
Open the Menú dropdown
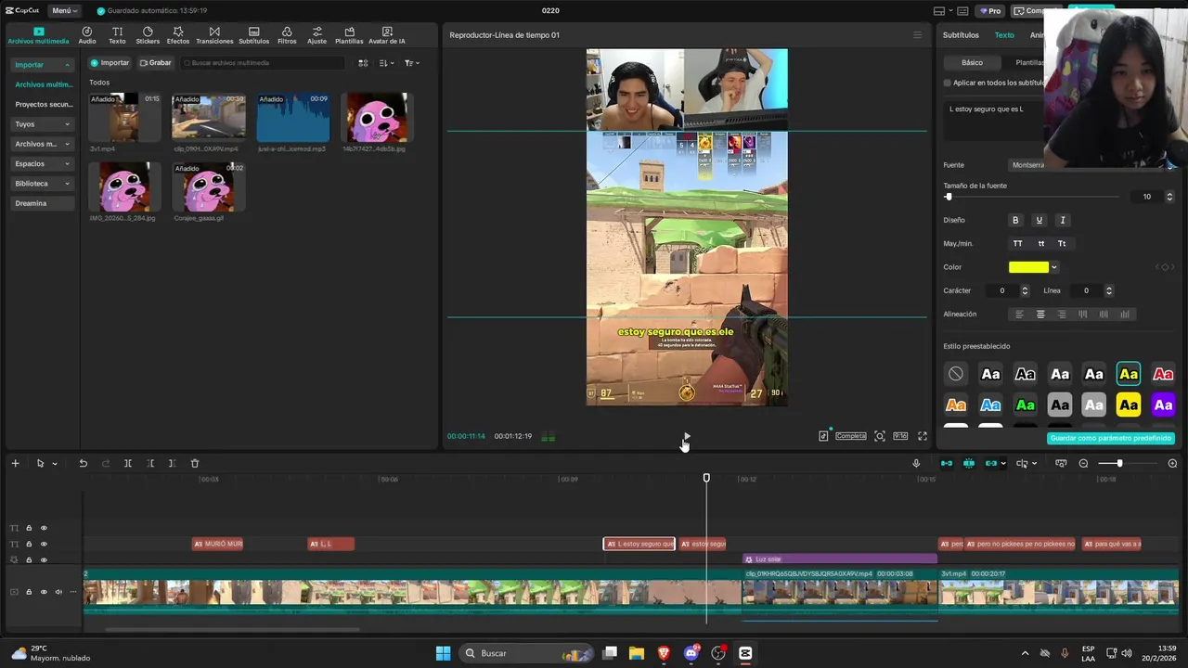[x=64, y=11]
